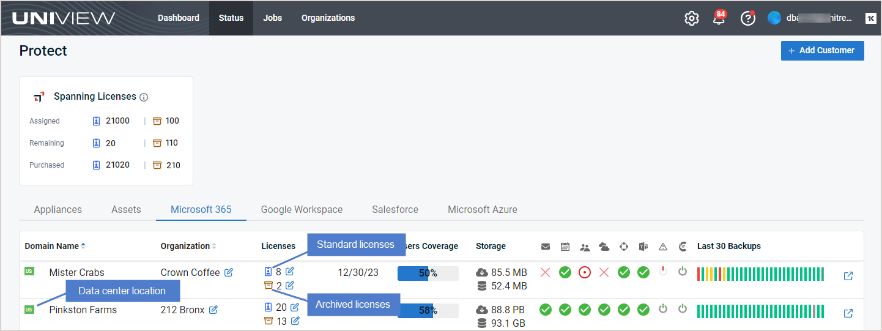
Task: Click Pinkston Farms Teams green check status
Action: (643, 310)
